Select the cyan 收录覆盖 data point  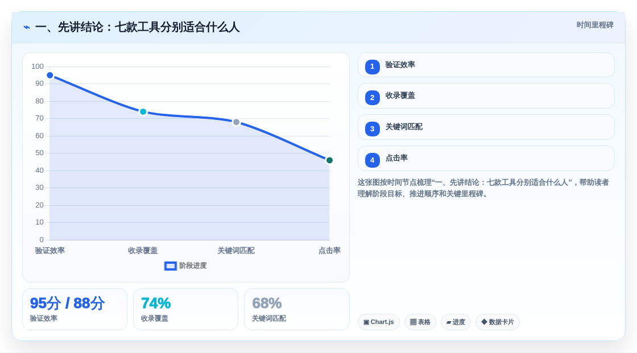point(143,112)
